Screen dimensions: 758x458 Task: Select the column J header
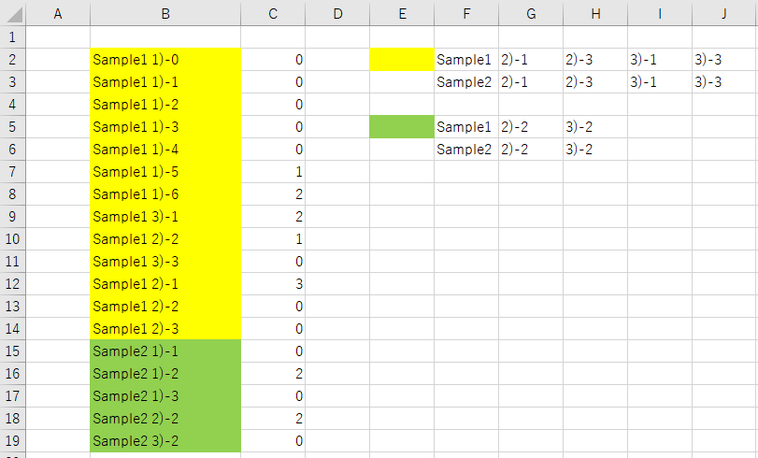[x=724, y=13]
